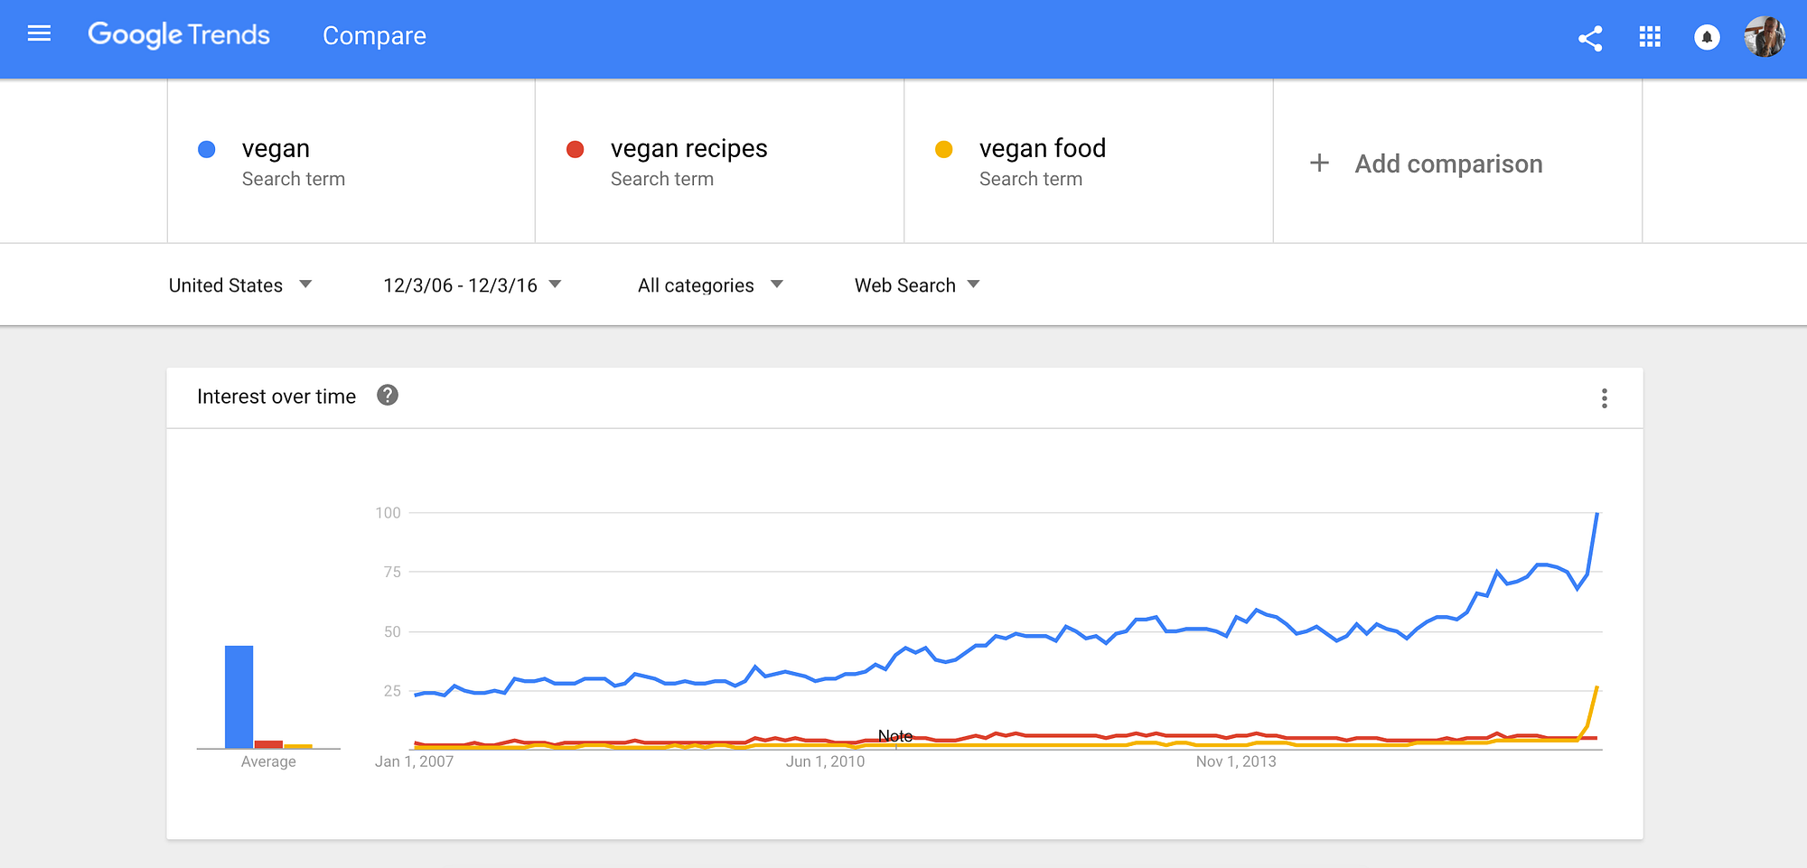This screenshot has width=1807, height=868.
Task: Expand the Web Search type dropdown
Action: (x=916, y=285)
